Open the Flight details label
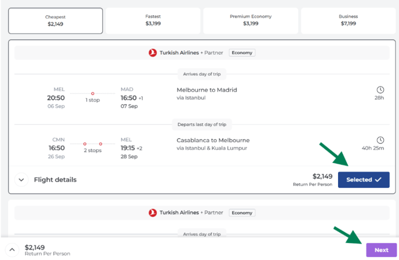Screen dimensions: 399x260 point(55,180)
